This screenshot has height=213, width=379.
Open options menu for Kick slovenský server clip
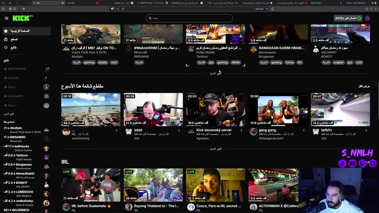click(x=241, y=130)
